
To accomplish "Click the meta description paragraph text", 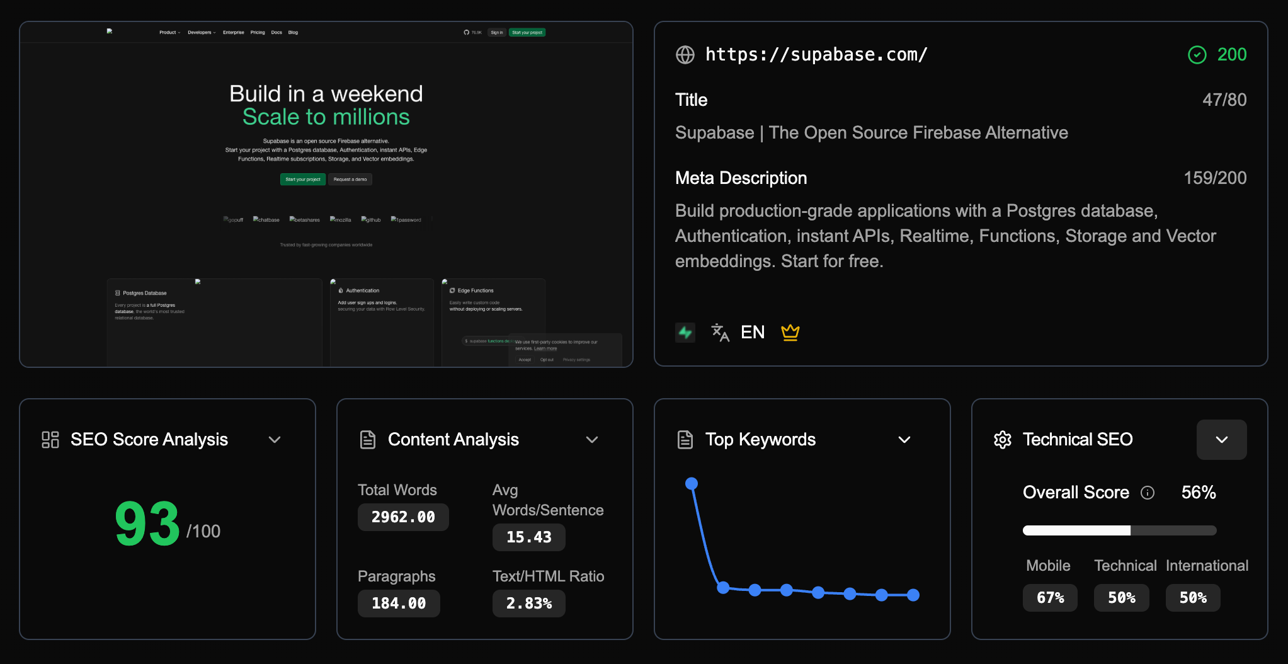I will click(945, 236).
